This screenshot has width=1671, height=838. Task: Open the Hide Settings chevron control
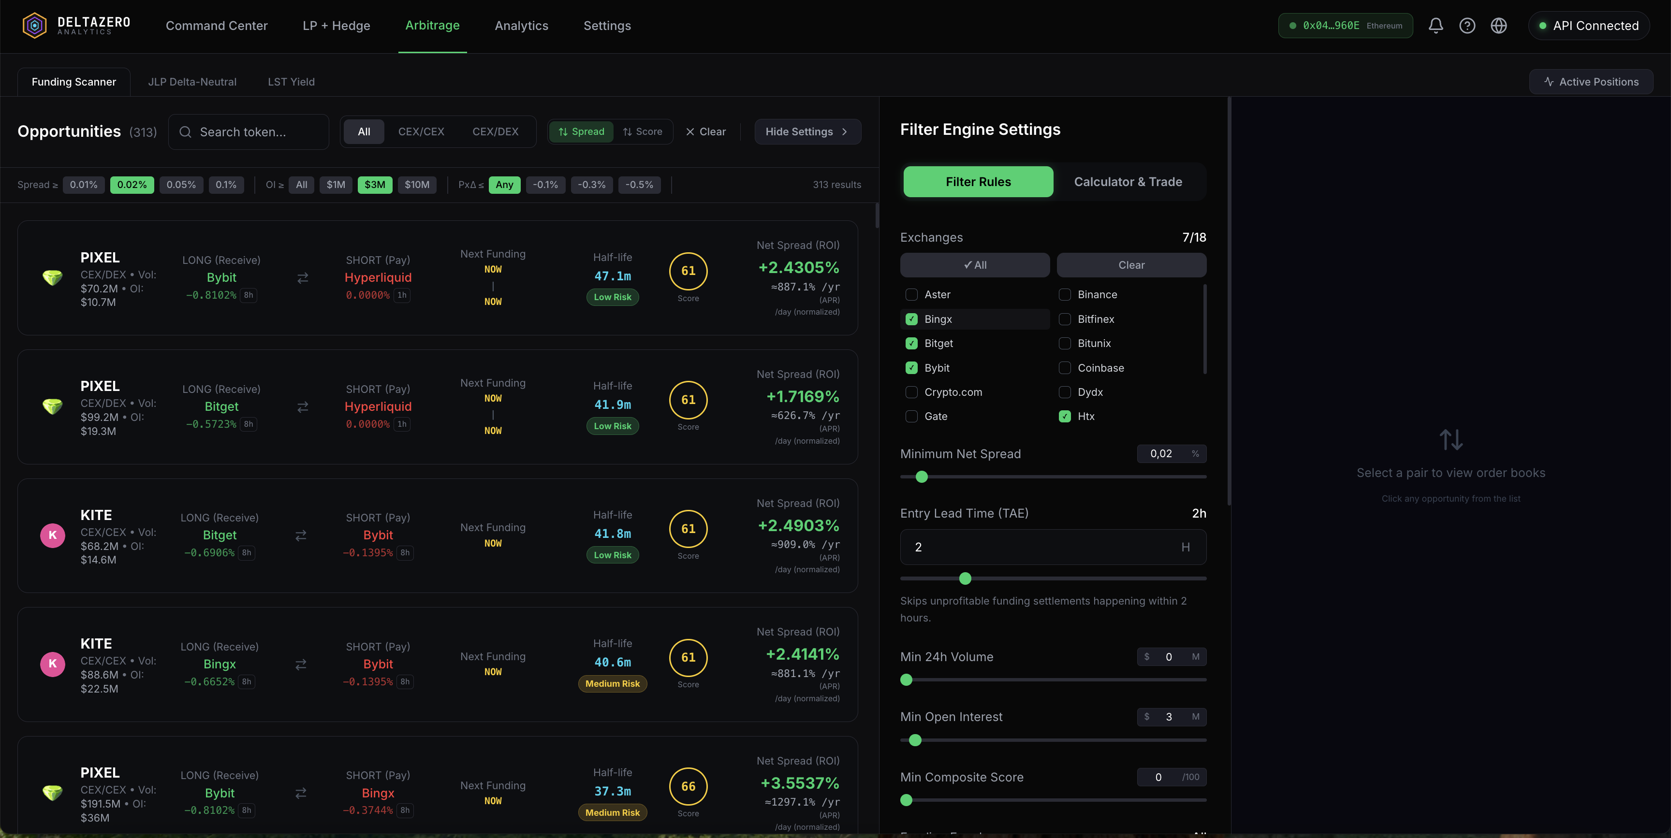(845, 131)
